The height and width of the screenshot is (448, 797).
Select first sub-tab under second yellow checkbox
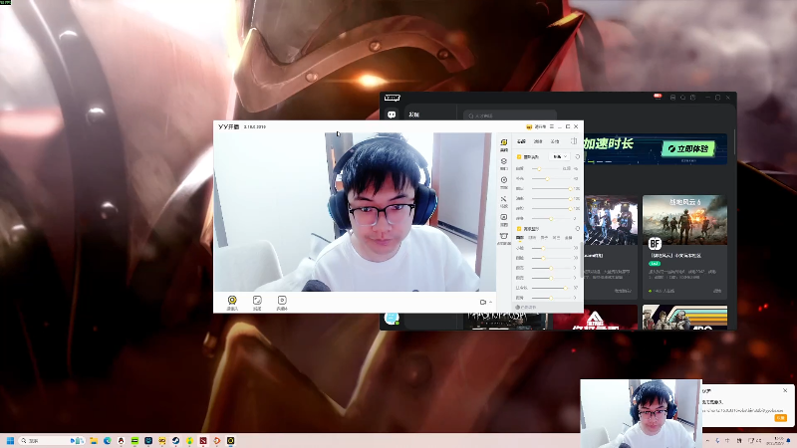[519, 238]
